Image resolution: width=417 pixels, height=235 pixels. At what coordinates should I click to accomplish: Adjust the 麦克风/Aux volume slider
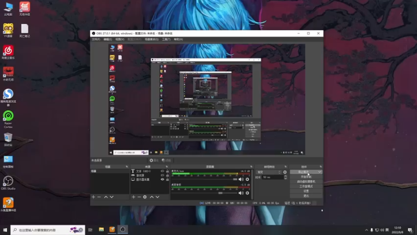(x=235, y=179)
